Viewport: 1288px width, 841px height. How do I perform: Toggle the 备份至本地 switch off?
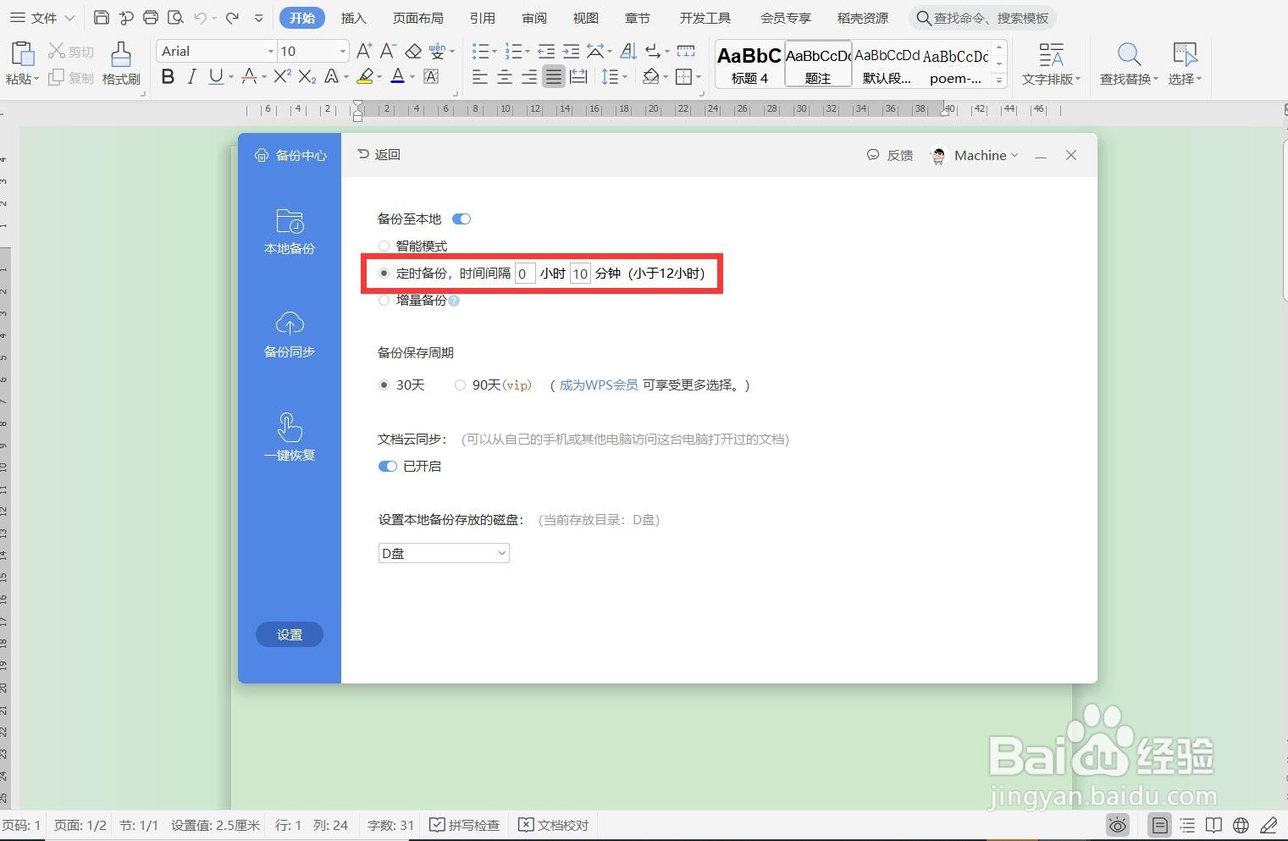[461, 219]
